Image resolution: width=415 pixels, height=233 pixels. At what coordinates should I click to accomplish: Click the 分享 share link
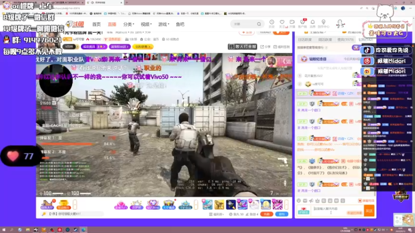coord(266,47)
